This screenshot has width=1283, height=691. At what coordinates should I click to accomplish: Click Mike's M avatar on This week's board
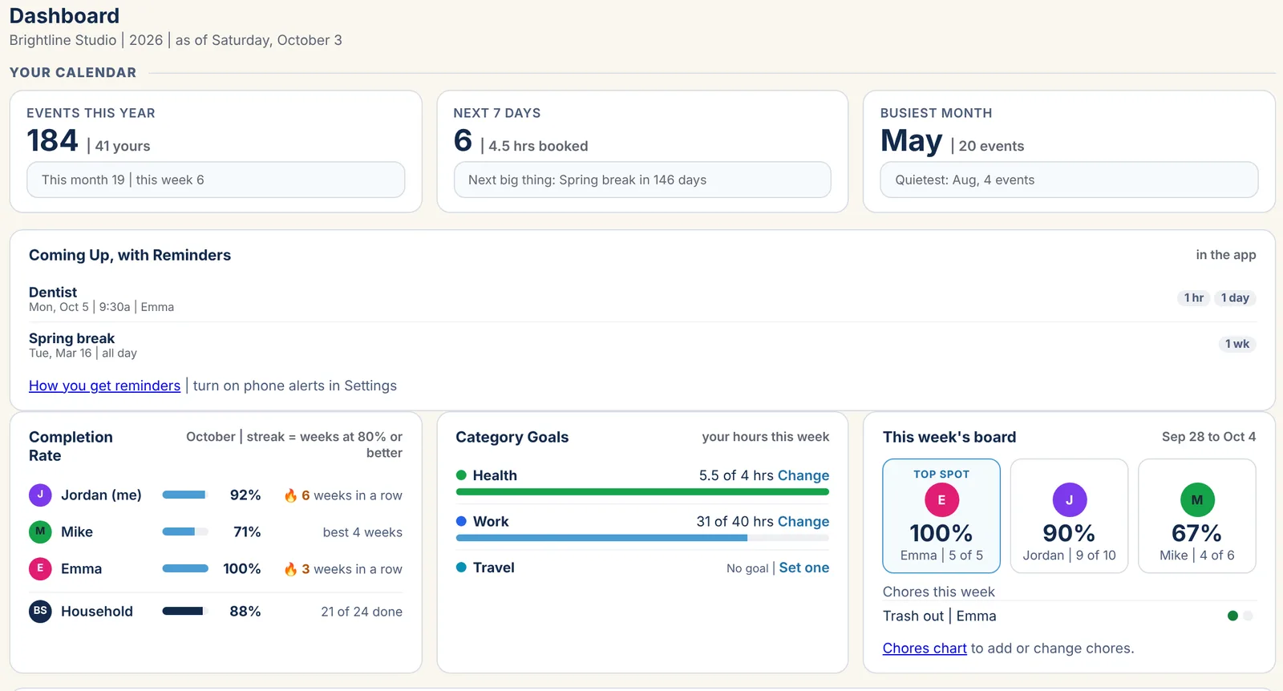(1197, 500)
